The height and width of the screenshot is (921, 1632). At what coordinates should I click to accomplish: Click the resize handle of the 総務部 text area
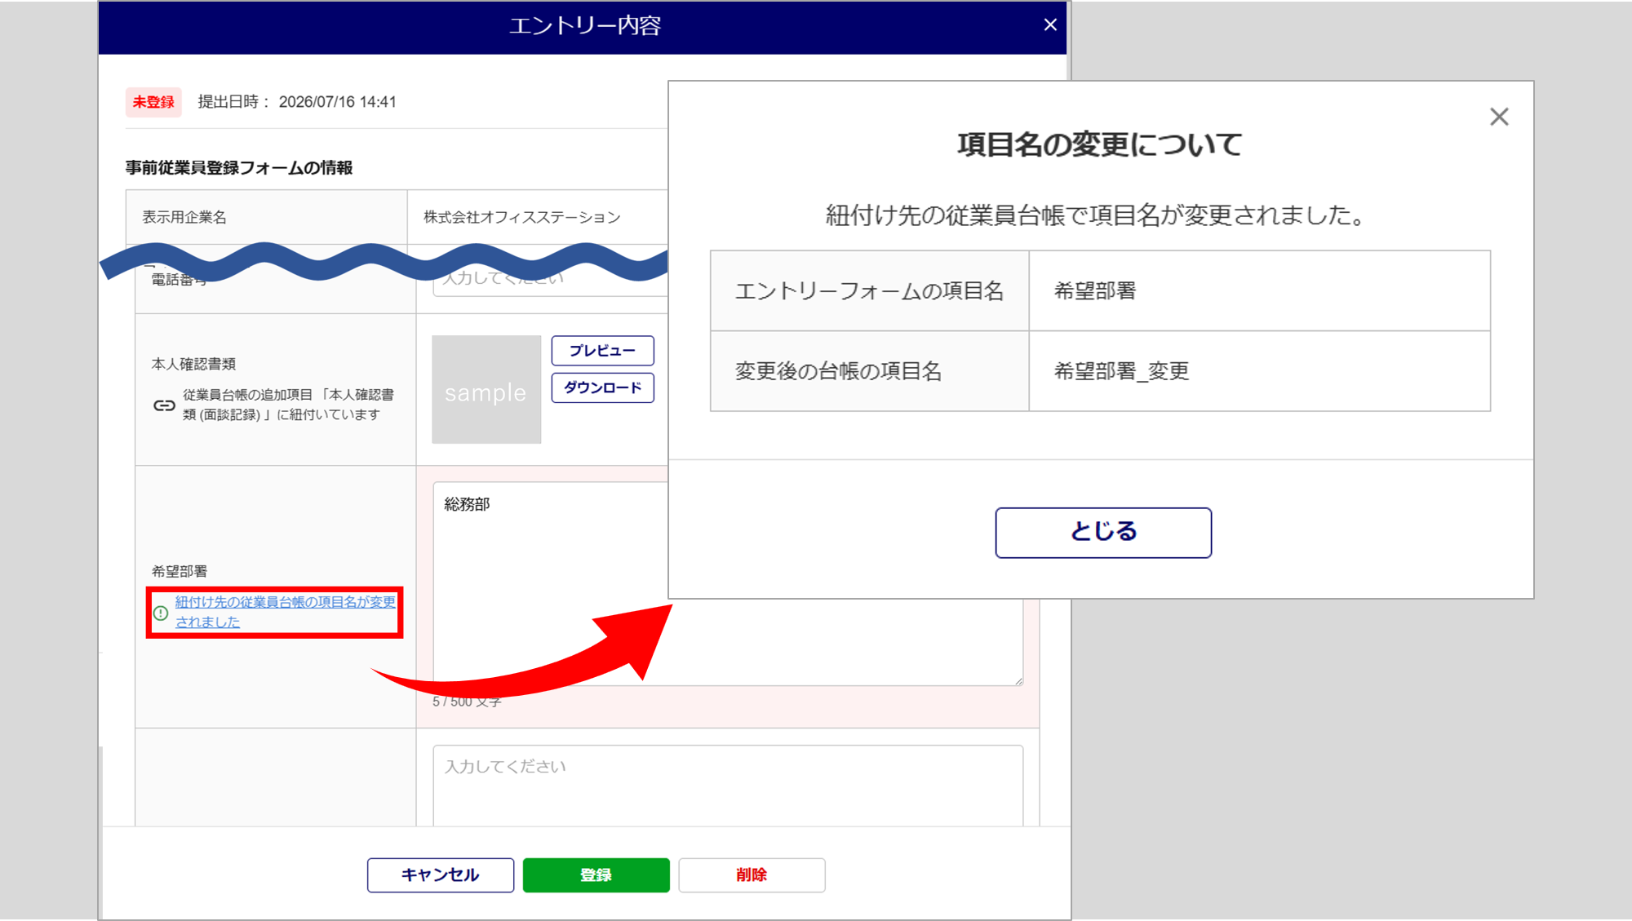[1018, 681]
